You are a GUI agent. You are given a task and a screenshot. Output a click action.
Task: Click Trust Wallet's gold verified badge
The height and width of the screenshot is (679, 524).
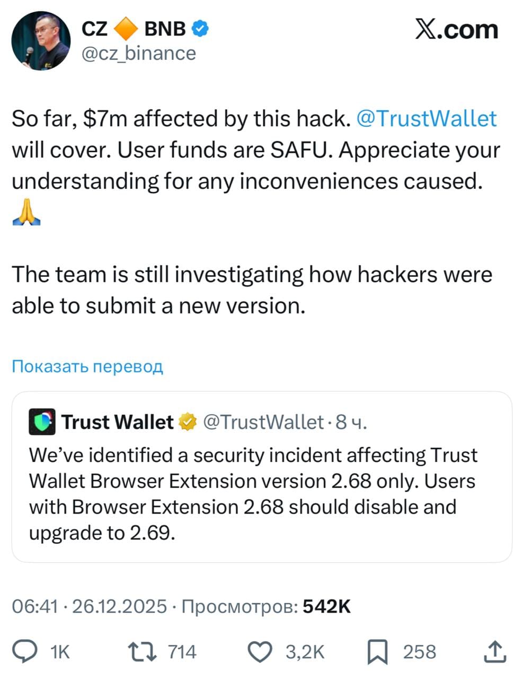point(188,422)
